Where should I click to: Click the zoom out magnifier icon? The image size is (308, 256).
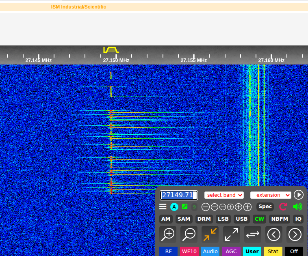click(189, 234)
